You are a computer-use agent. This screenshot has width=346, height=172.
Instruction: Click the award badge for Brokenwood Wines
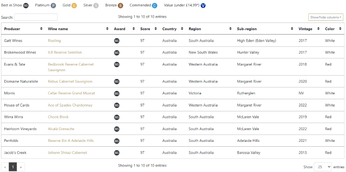[x=117, y=53]
